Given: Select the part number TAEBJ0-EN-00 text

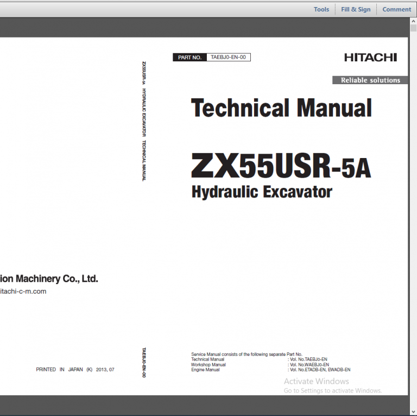Looking at the screenshot, I should 228,57.
